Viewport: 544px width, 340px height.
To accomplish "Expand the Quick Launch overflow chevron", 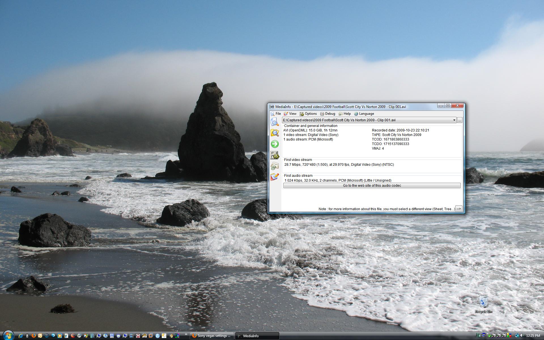I will pyautogui.click(x=186, y=334).
